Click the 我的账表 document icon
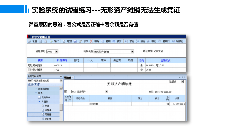 point(39,97)
